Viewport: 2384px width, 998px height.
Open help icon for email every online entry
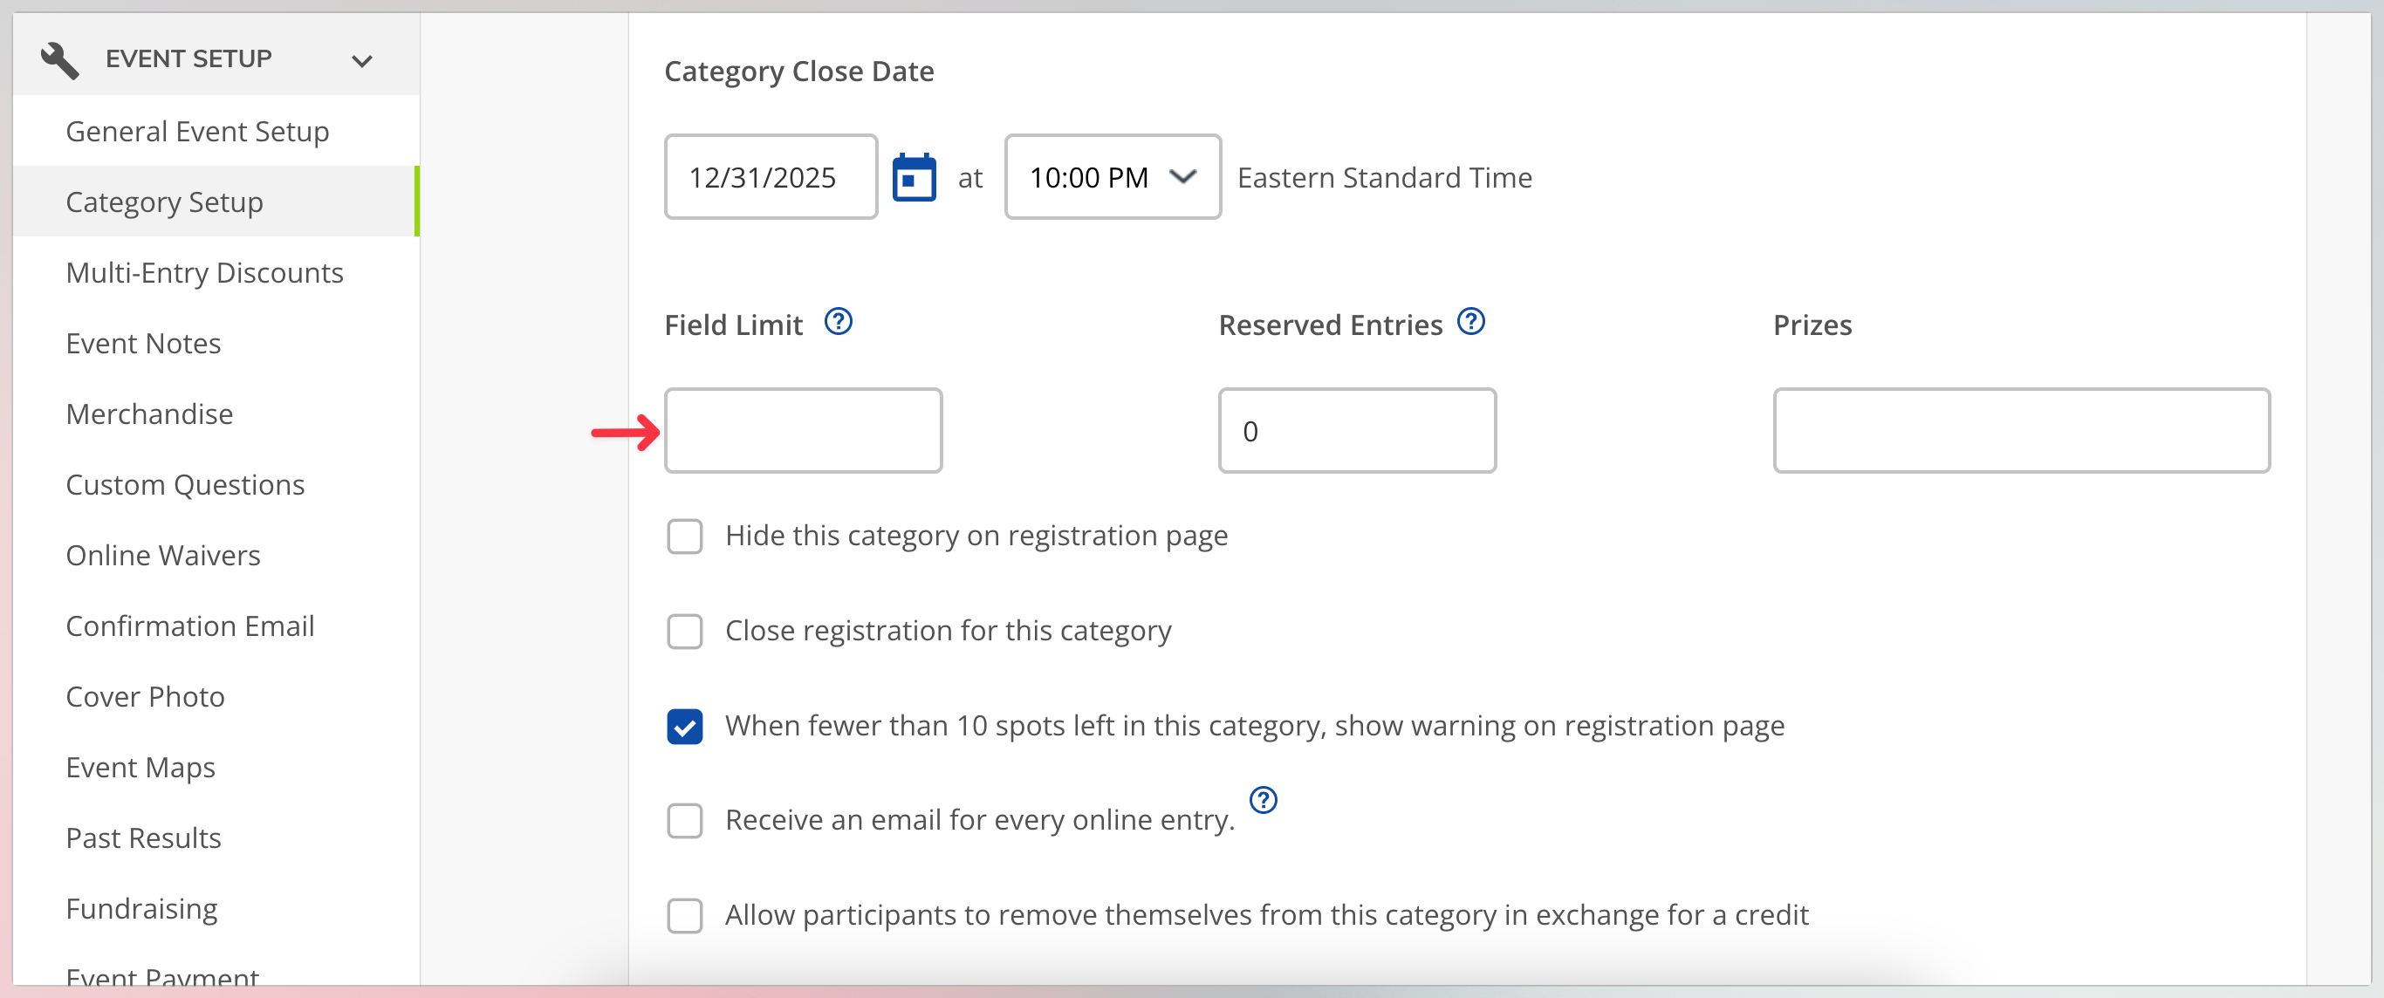(x=1263, y=800)
